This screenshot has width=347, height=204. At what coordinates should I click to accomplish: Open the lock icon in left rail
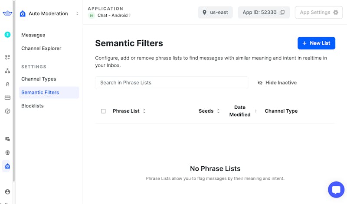[x=7, y=84]
